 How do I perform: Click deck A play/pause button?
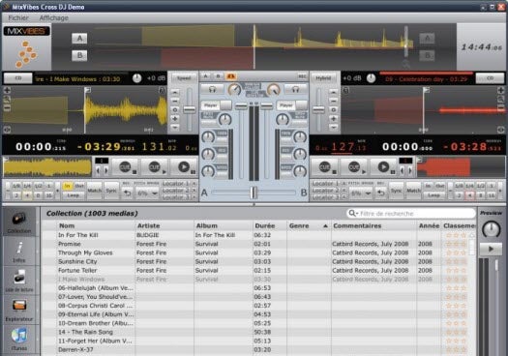click(185, 167)
